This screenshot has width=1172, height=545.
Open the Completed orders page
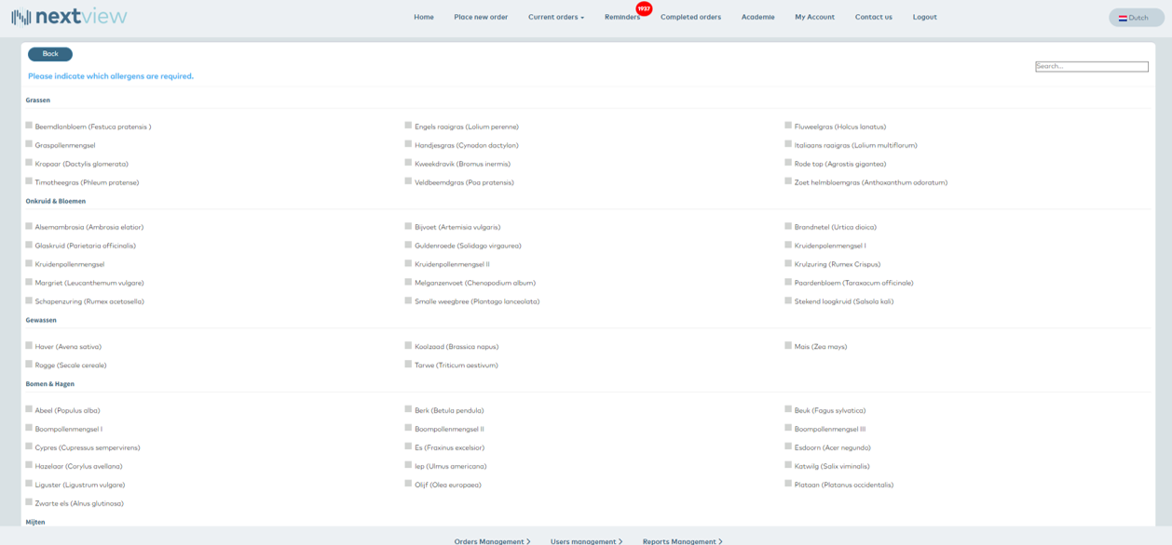coord(690,17)
